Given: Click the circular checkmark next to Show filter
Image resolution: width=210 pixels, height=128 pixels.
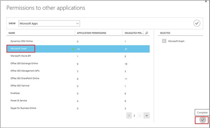Looking at the screenshot, I should (197, 23).
